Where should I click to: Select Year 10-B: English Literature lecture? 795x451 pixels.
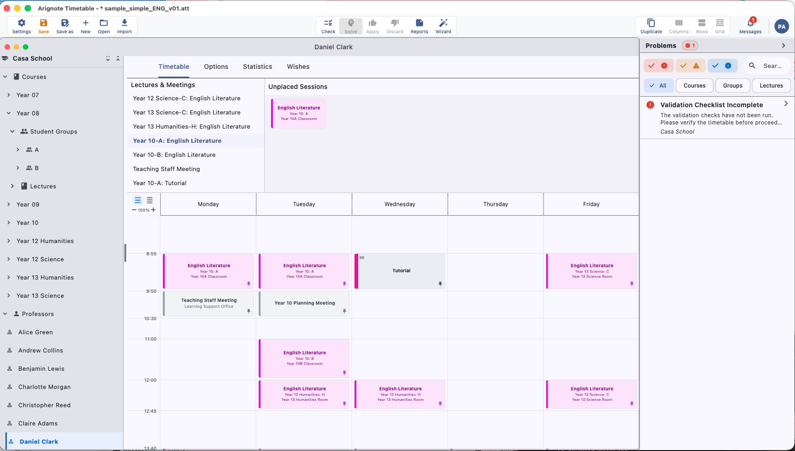click(x=196, y=155)
